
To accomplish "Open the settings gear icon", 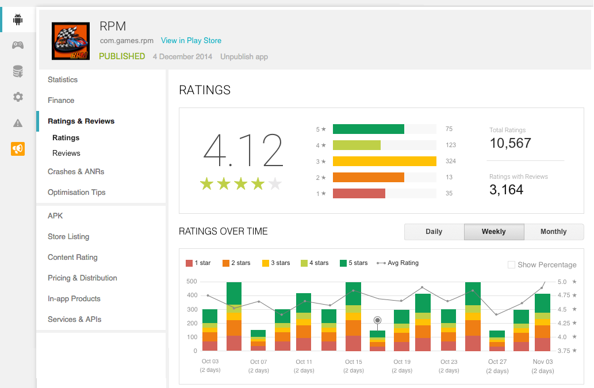I will 18,97.
